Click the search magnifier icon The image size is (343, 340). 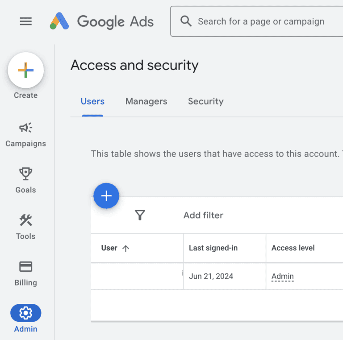(186, 21)
